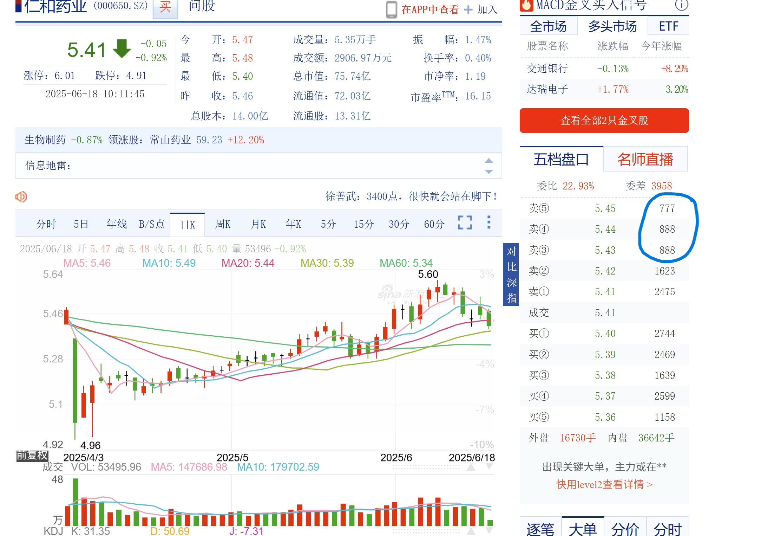The width and height of the screenshot is (761, 536).
Task: Open the 徐善武 3400点 headline
Action: click(x=411, y=196)
